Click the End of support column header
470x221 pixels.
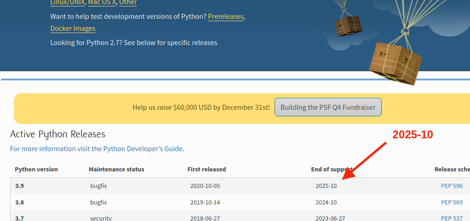point(331,169)
